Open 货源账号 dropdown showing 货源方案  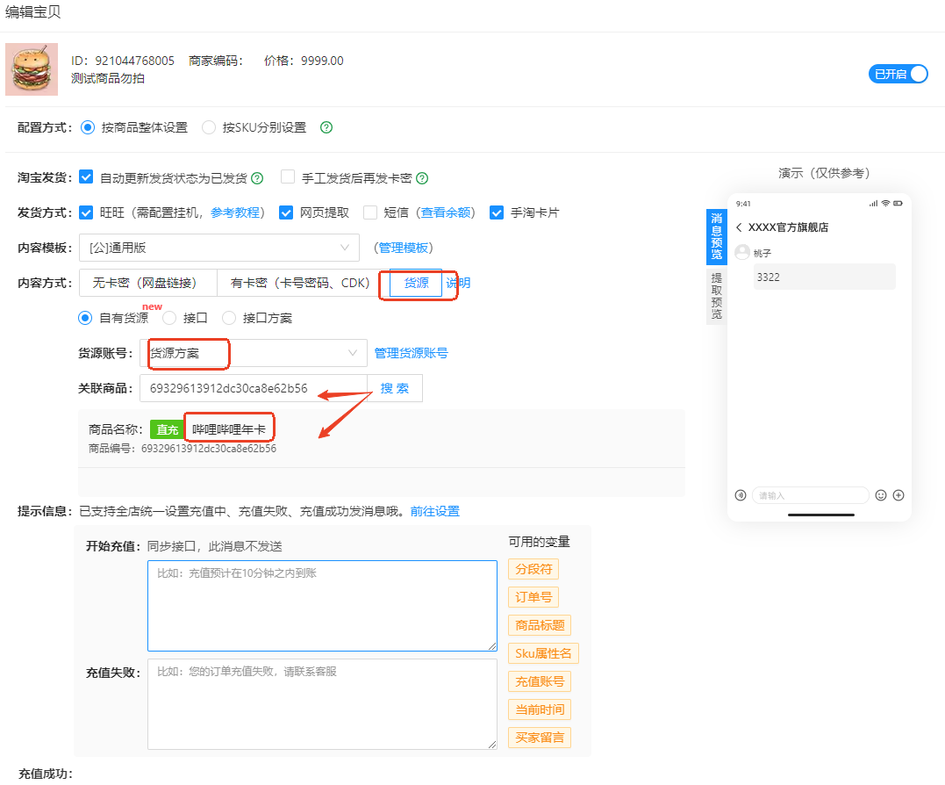[x=253, y=353]
